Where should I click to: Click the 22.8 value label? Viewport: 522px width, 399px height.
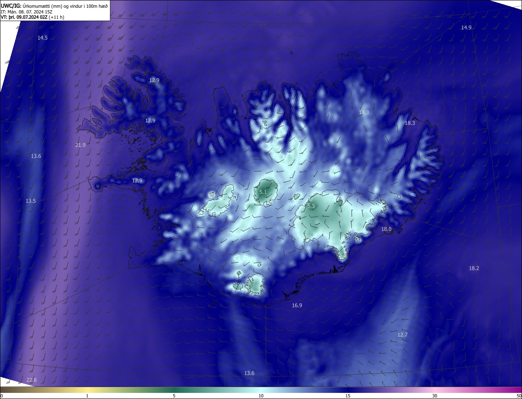(31, 380)
